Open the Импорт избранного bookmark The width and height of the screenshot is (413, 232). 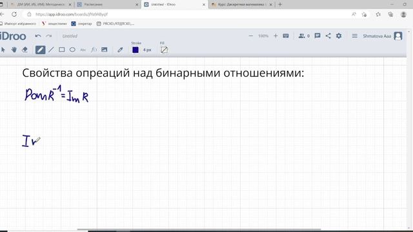(x=18, y=24)
